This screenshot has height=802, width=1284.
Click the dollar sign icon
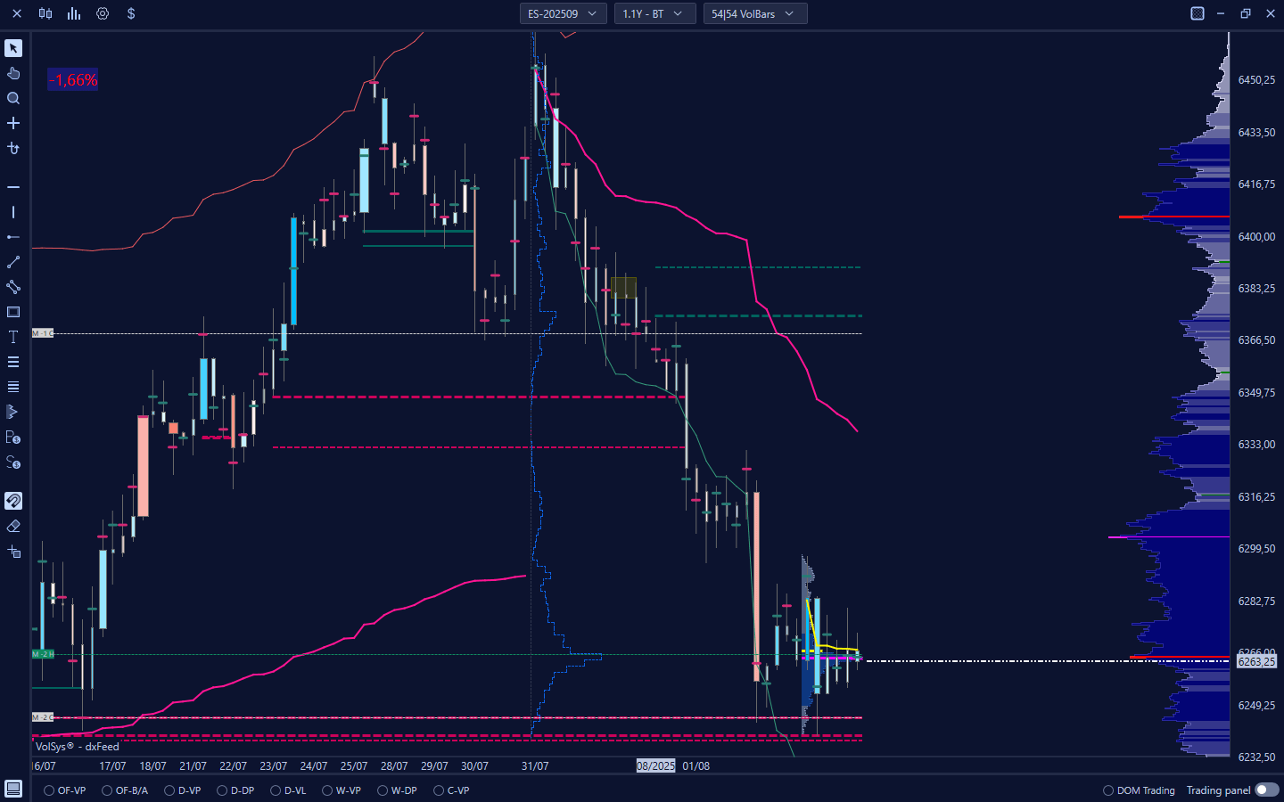point(131,13)
